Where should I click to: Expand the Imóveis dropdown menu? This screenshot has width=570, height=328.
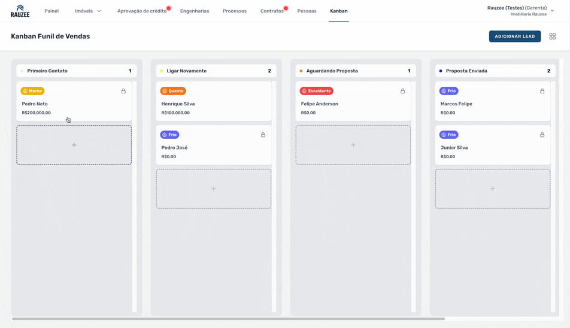coord(87,11)
